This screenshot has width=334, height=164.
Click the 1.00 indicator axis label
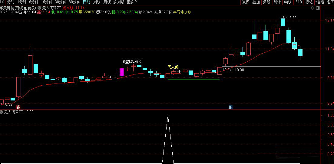pos(330,116)
